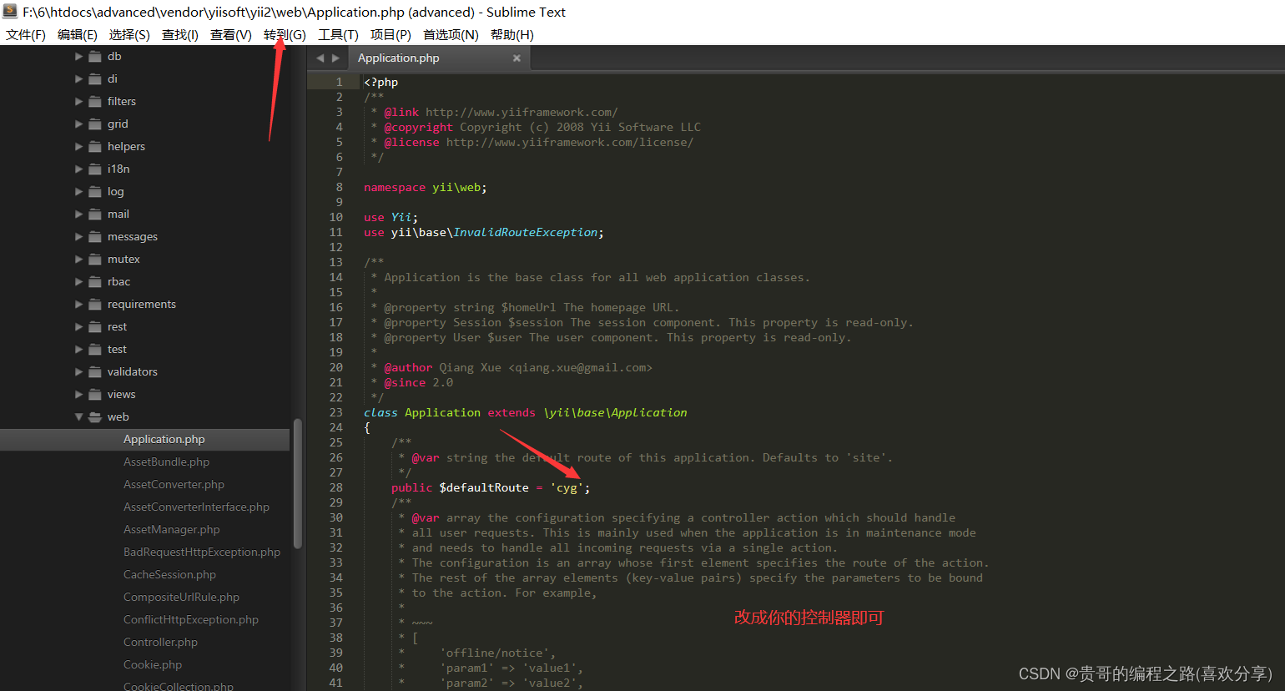Expand the grid folder arrow
1285x691 pixels.
(79, 124)
